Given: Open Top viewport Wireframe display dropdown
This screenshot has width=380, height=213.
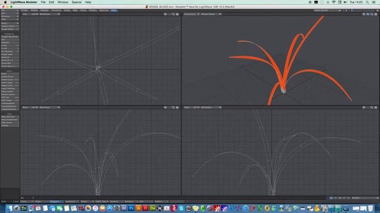Looking at the screenshot, I should pos(49,14).
